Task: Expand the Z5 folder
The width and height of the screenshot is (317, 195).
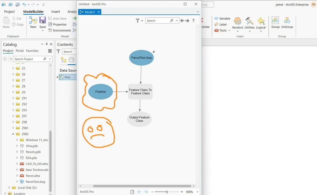Action: pos(13,68)
